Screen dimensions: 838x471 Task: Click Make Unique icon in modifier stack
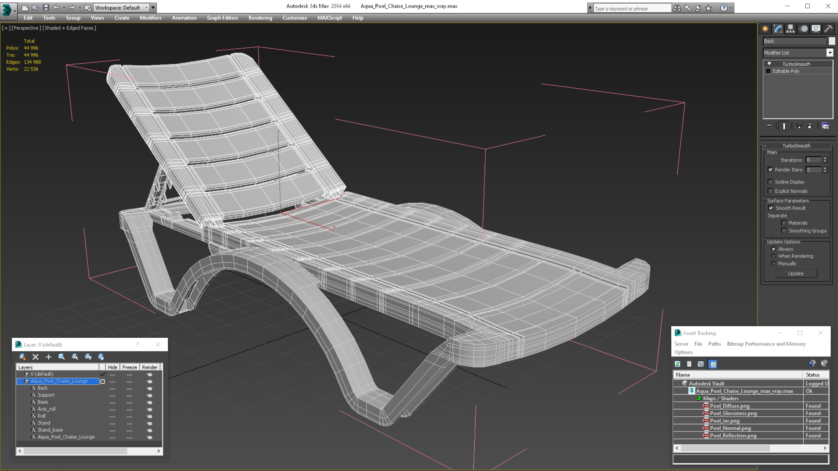tap(799, 126)
